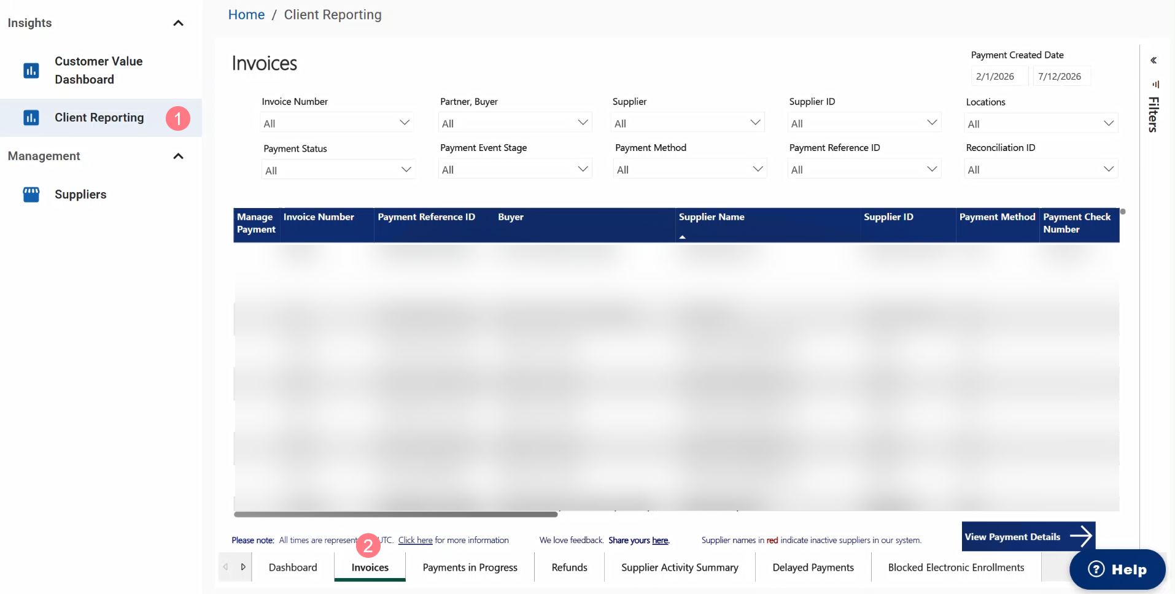
Task: Open the Payments in Progress tab
Action: pos(470,568)
